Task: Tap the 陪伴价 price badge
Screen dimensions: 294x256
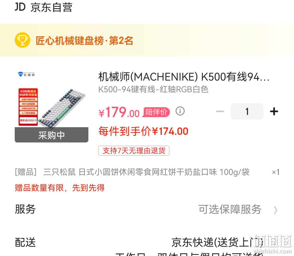Action: tap(156, 112)
